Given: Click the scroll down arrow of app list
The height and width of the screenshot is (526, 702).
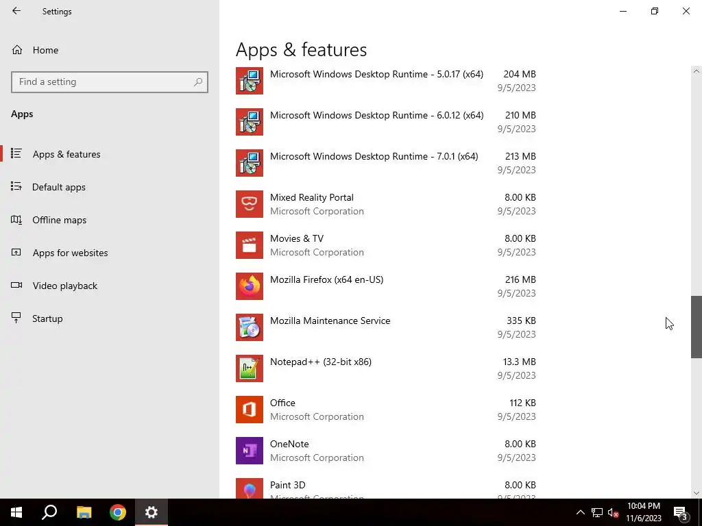Looking at the screenshot, I should pyautogui.click(x=696, y=493).
